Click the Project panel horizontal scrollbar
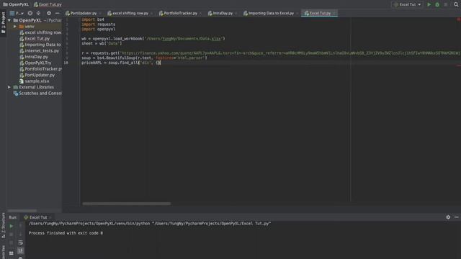Viewport: 461px width, 259px height. [x=22, y=211]
